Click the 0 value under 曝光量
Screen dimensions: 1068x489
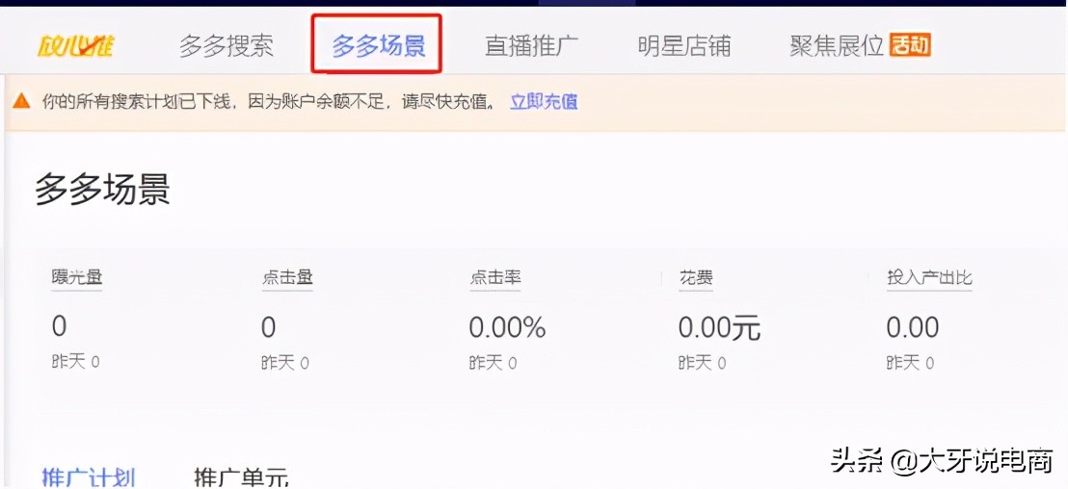[x=59, y=328]
